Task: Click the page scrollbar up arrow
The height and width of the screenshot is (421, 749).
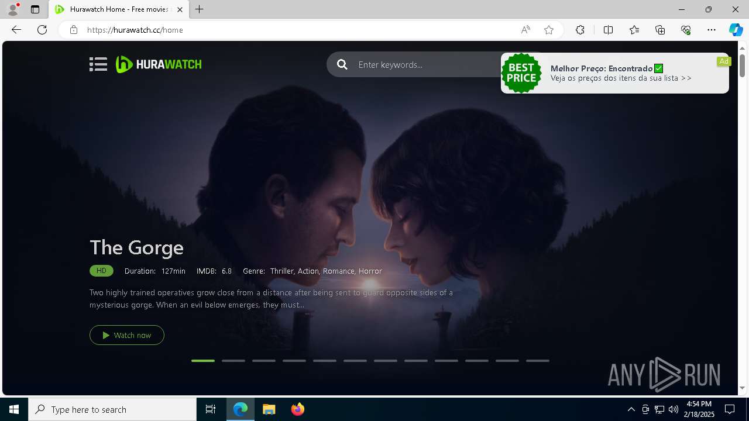Action: click(x=742, y=47)
